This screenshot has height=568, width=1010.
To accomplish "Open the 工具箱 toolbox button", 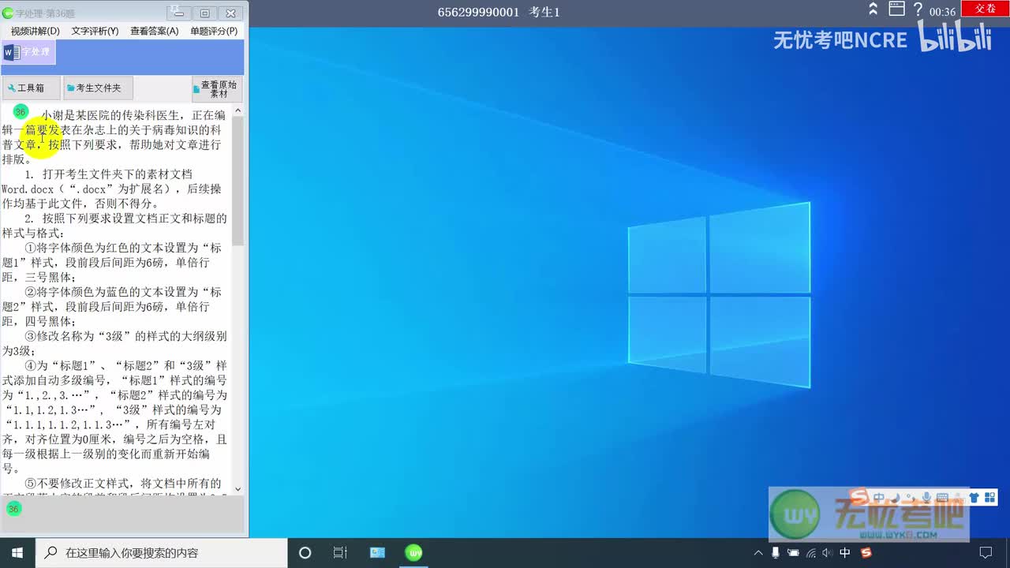I will tap(30, 88).
